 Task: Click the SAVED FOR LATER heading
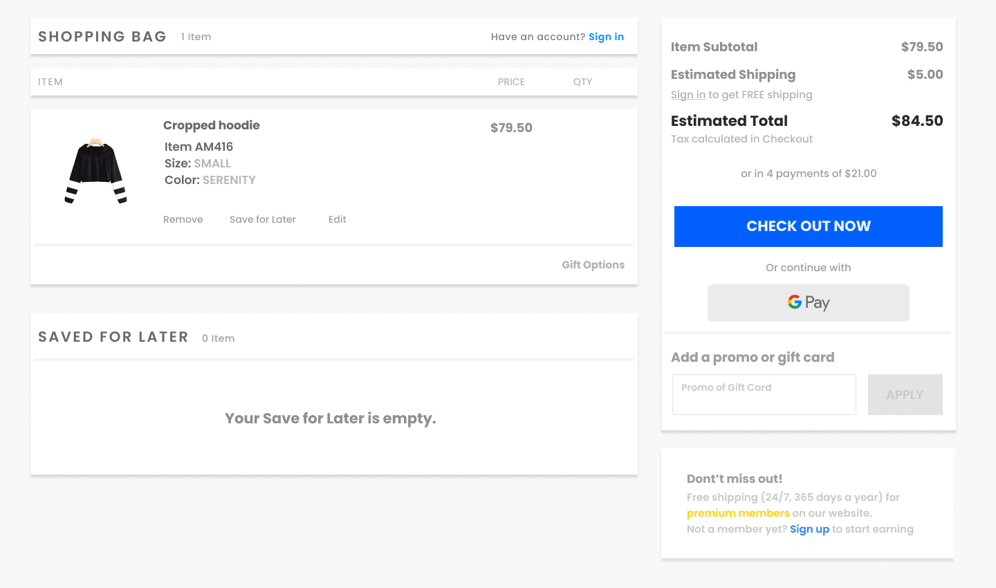point(113,337)
